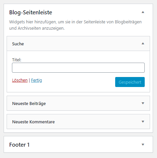Open the Neueste Kommentare widget title
Viewport: 157px width, 158px height.
coord(34,122)
